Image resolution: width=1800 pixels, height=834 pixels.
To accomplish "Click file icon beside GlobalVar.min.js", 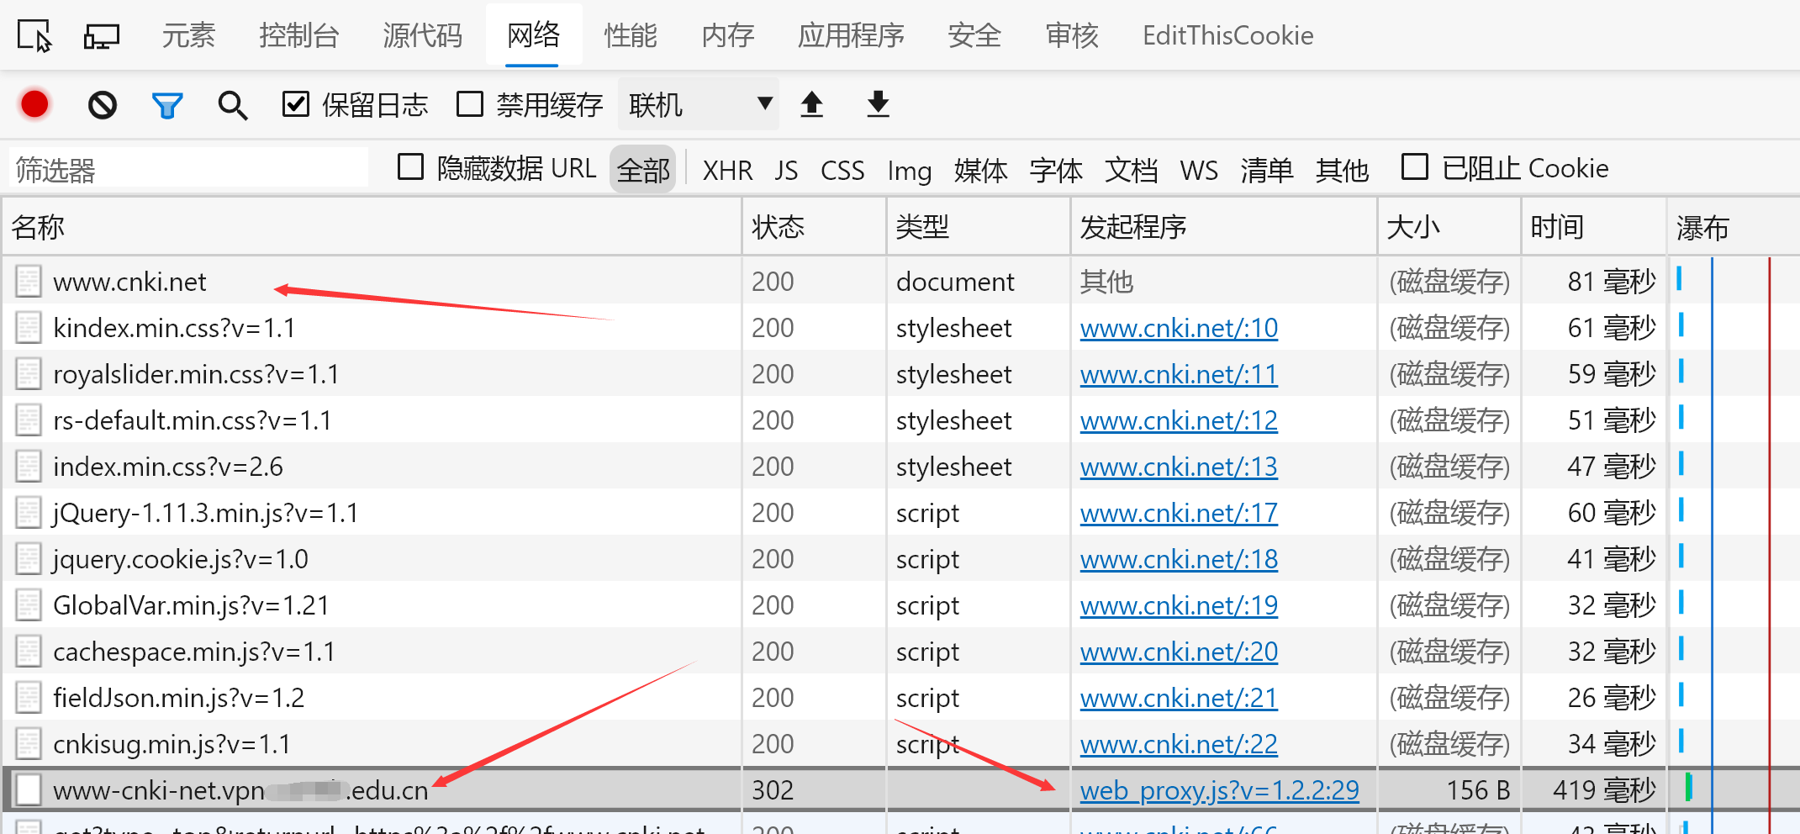I will pyautogui.click(x=29, y=605).
